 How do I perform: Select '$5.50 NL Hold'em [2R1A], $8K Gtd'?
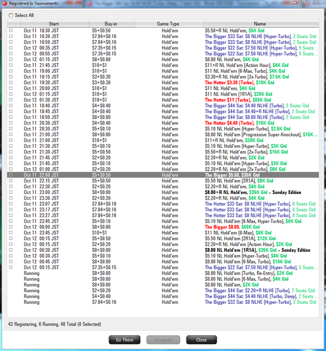(163, 181)
